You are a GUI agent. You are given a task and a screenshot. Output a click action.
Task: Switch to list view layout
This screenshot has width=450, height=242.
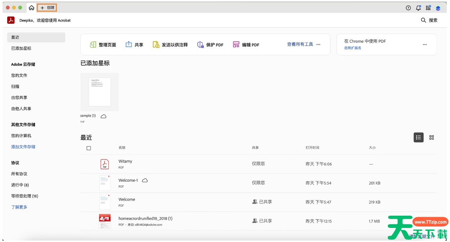pos(418,137)
